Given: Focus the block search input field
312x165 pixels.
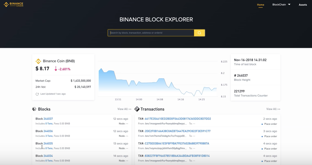Looking at the screenshot, I should (x=151, y=33).
